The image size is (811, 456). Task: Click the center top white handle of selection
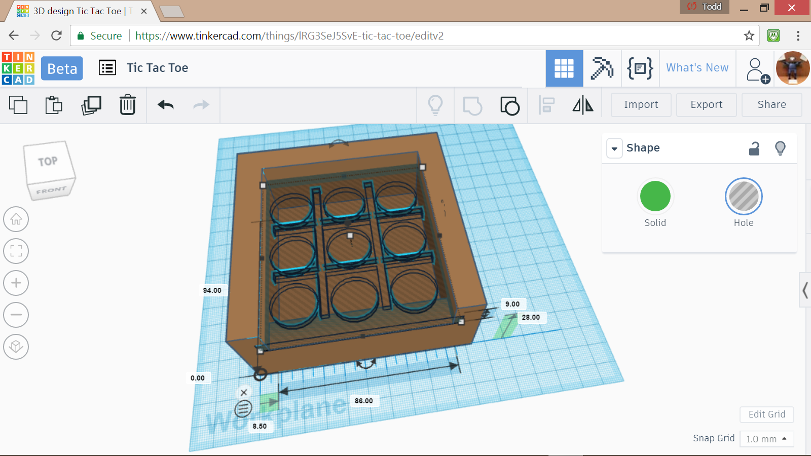(x=350, y=236)
